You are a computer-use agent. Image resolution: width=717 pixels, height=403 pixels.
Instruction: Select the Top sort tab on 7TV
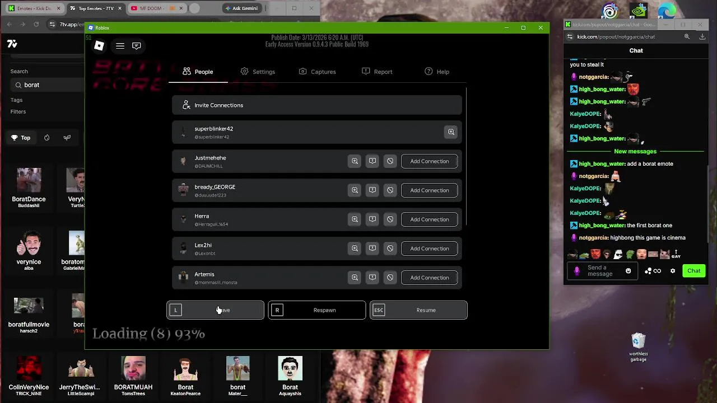[x=21, y=138]
